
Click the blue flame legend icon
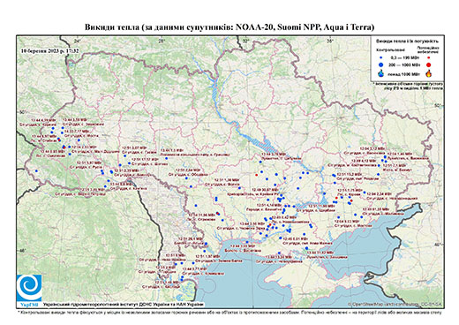click(381, 73)
